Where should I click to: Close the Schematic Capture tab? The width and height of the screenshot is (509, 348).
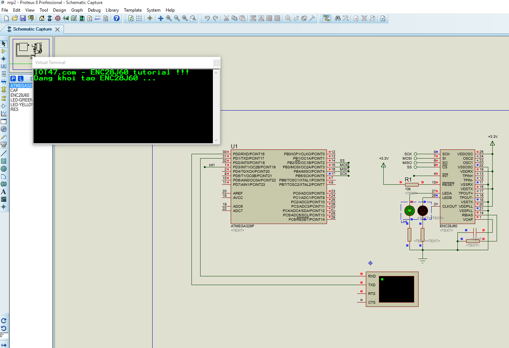(x=57, y=29)
